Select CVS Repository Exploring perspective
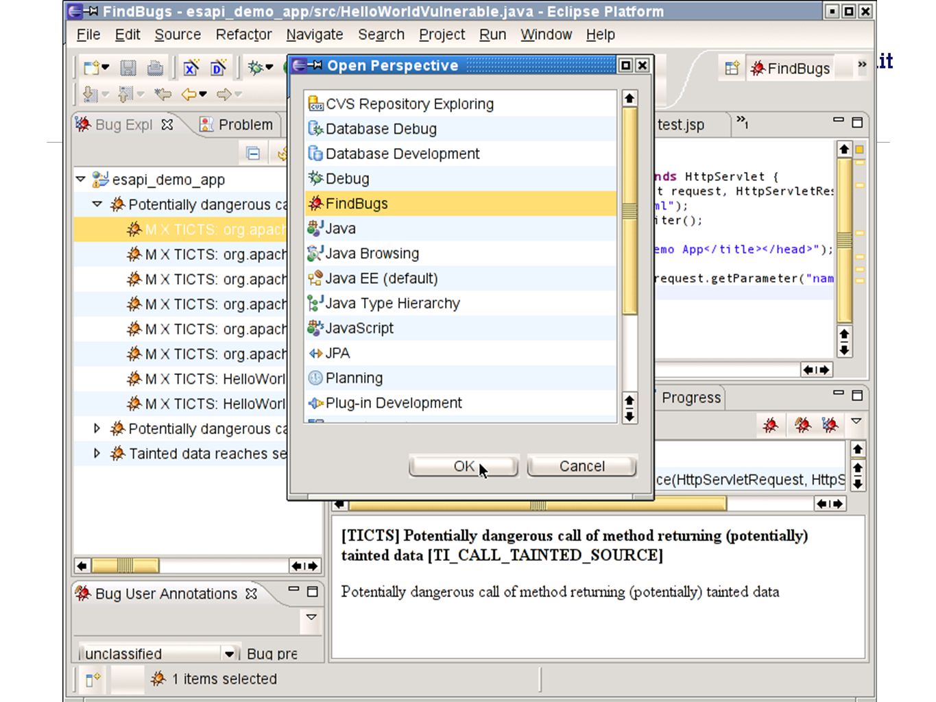The image size is (936, 702). (460, 104)
